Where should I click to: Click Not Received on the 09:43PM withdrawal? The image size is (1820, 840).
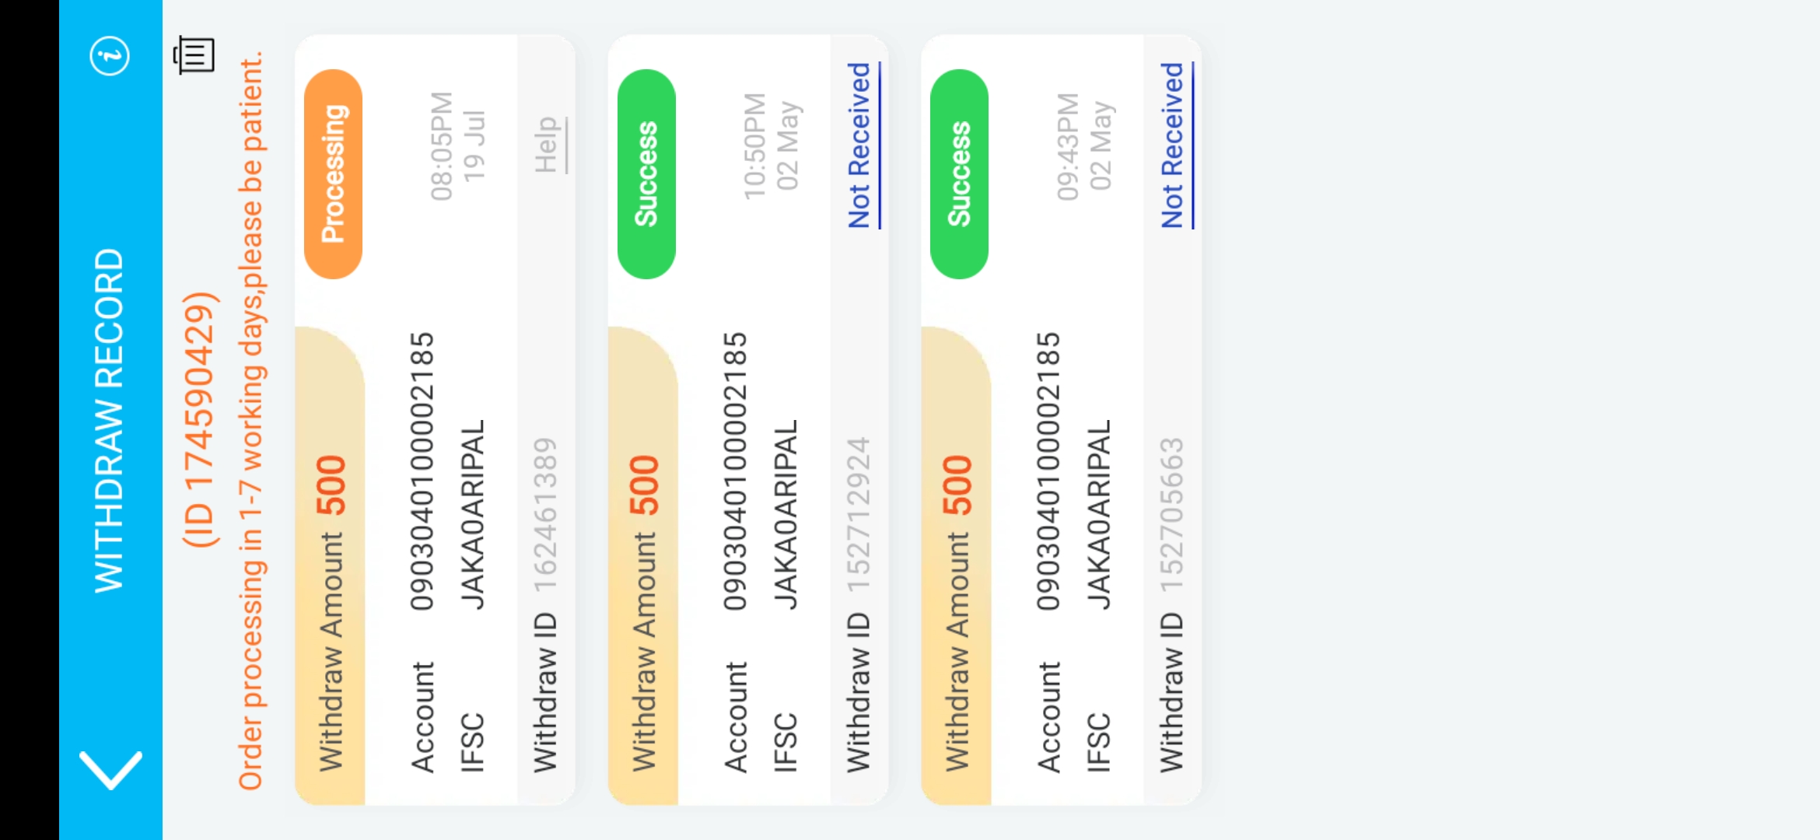tap(1174, 145)
